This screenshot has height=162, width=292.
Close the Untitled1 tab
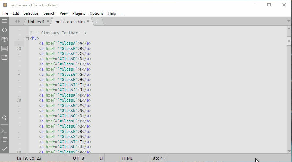tap(48, 22)
